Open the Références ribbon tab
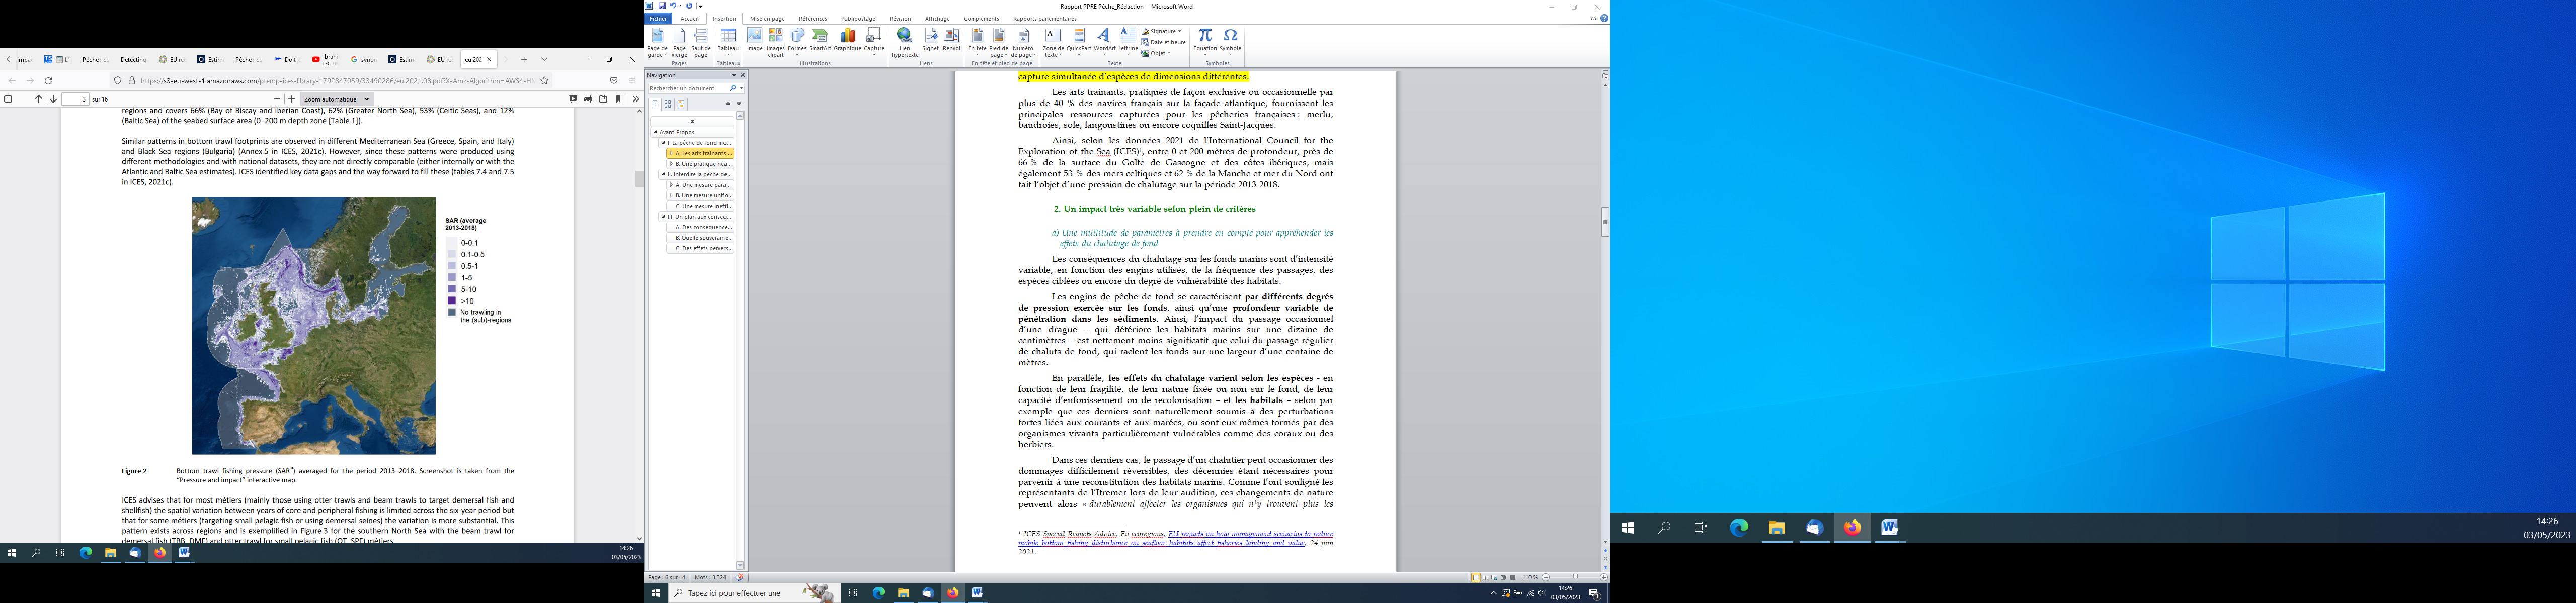This screenshot has height=603, width=2576. click(x=812, y=18)
